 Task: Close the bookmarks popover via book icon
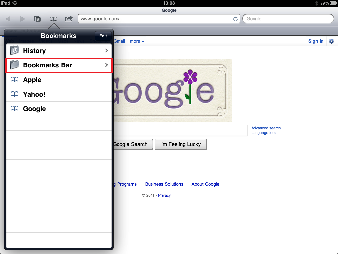click(53, 19)
